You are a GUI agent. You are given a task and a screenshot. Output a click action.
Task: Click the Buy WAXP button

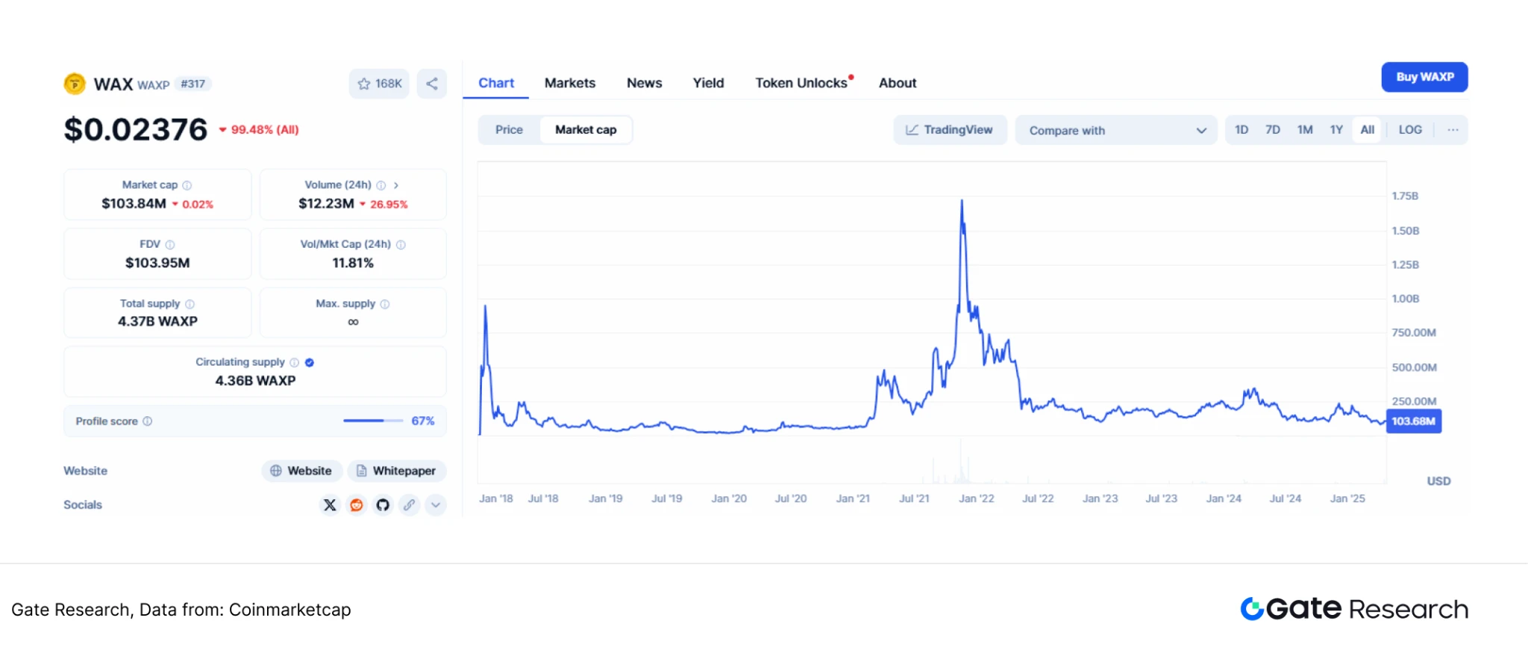tap(1424, 77)
